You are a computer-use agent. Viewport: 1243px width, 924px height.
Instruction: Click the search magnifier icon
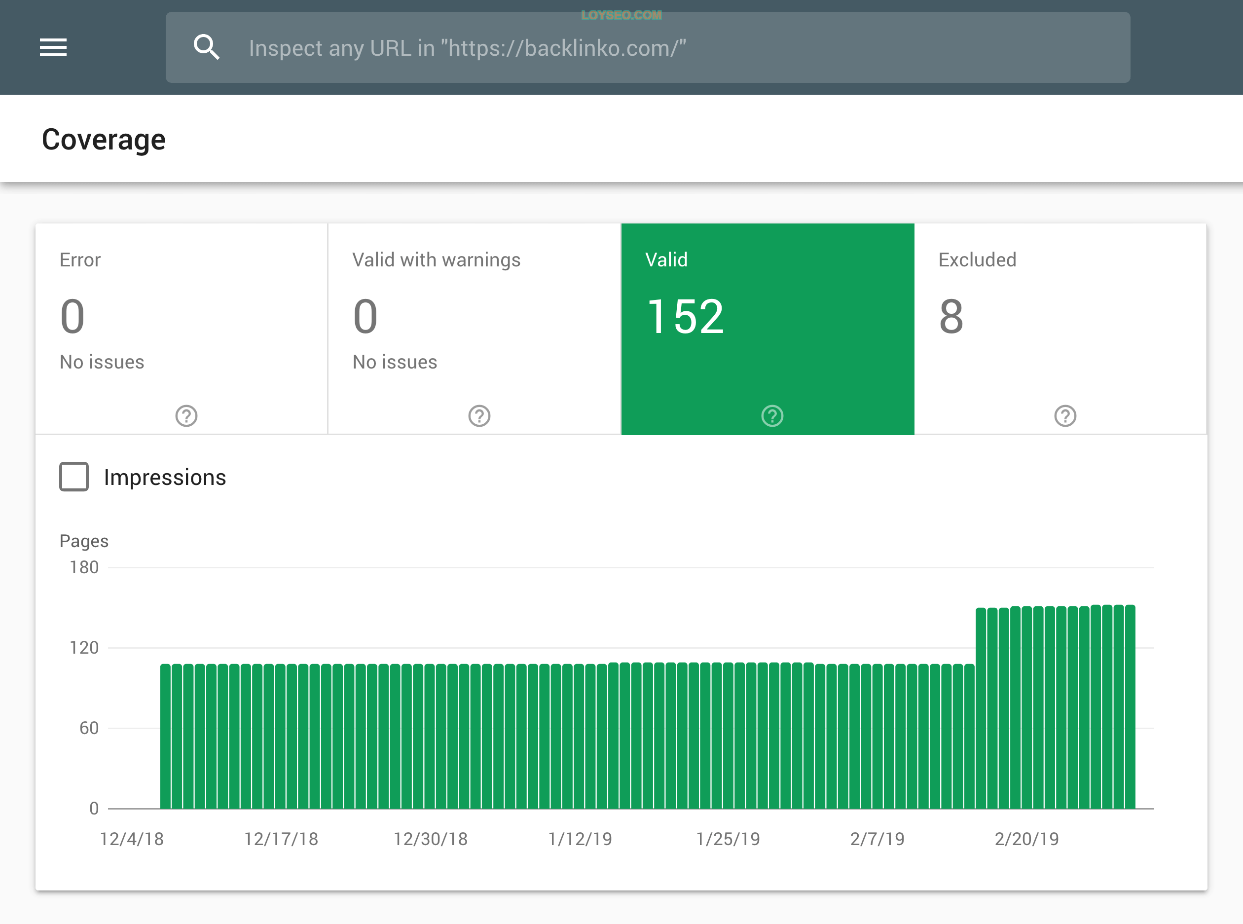tap(206, 47)
